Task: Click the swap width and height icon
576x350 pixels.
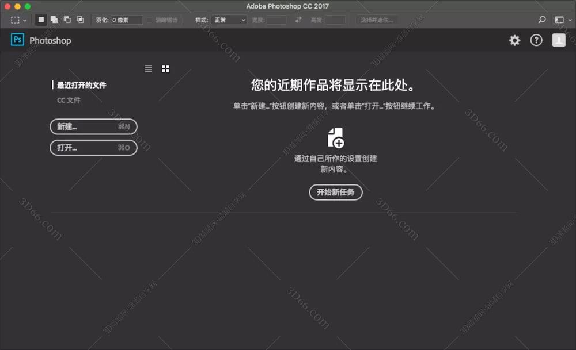Action: click(298, 20)
